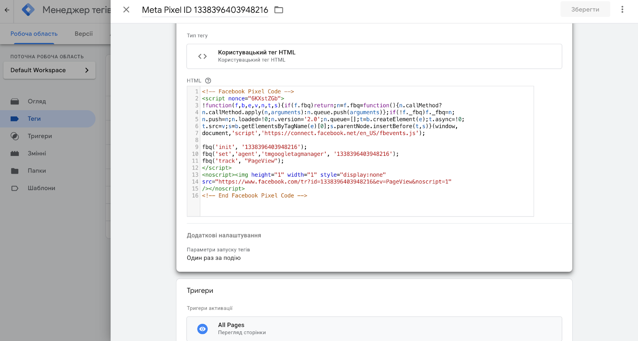The width and height of the screenshot is (638, 341).
Task: Click the custom HTML code brackets icon
Action: click(203, 56)
